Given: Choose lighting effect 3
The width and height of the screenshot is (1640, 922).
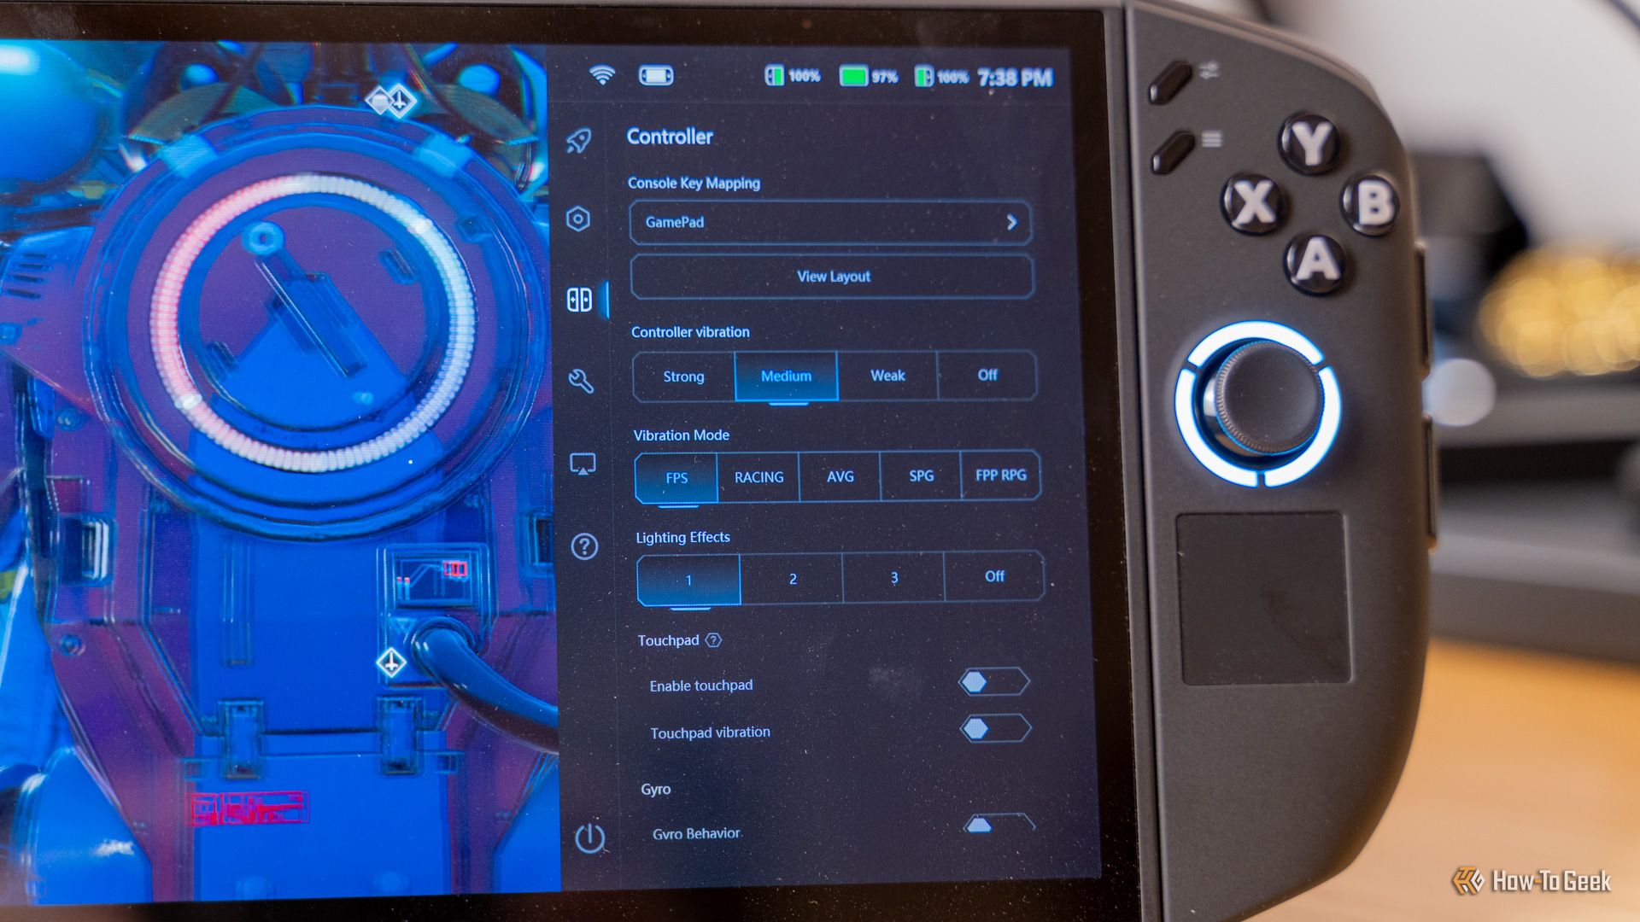Looking at the screenshot, I should [893, 577].
